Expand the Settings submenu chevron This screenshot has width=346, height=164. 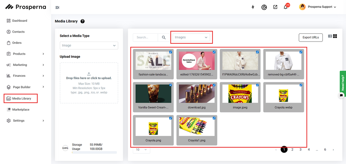[43, 121]
